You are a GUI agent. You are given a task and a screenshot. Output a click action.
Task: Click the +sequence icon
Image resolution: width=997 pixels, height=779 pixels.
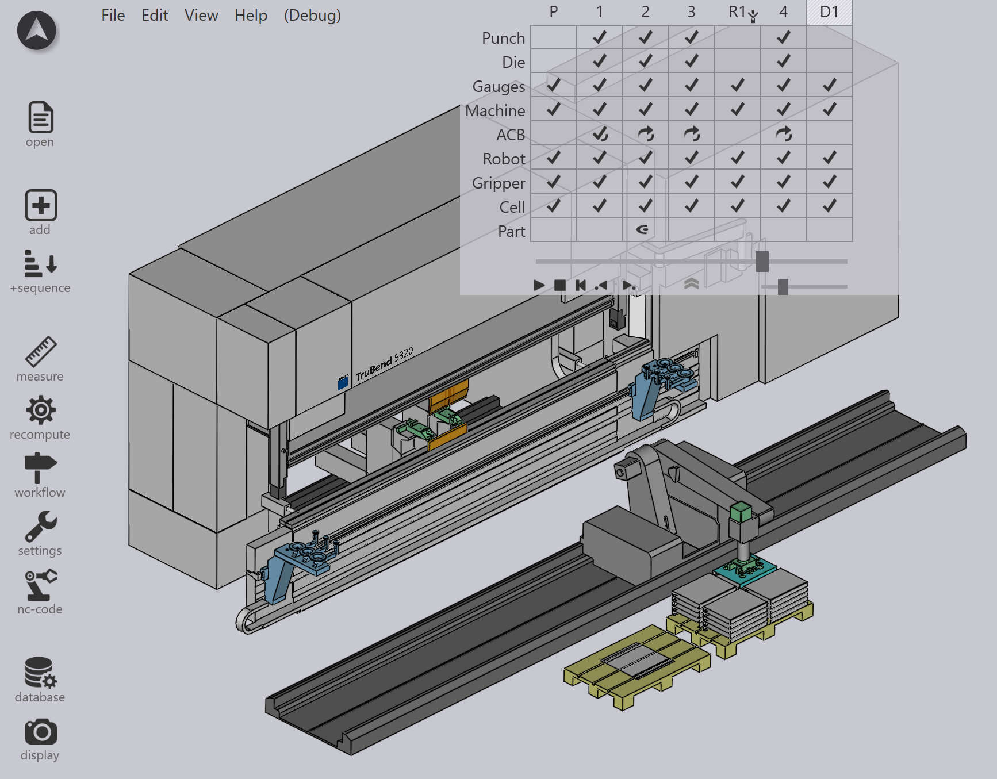click(40, 264)
